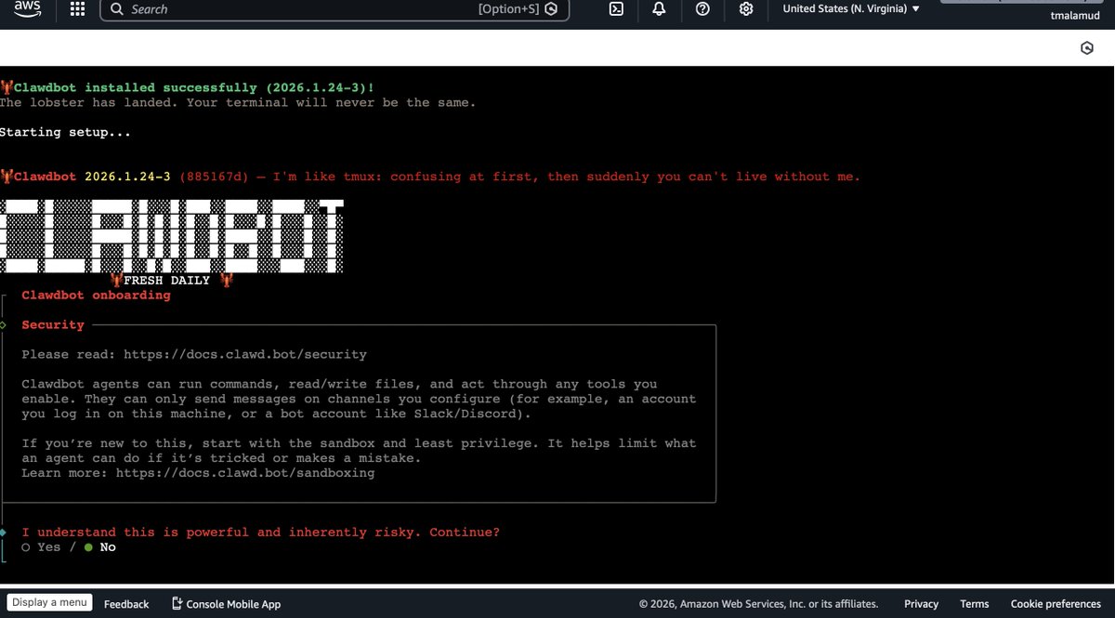Click the 'Clawdbot onboarding' heading text

[x=97, y=295]
